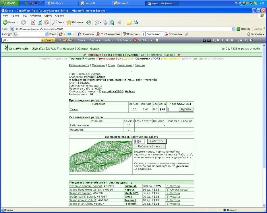Open the Избранное menu in menu bar
The image size is (267, 213).
(x=35, y=16)
